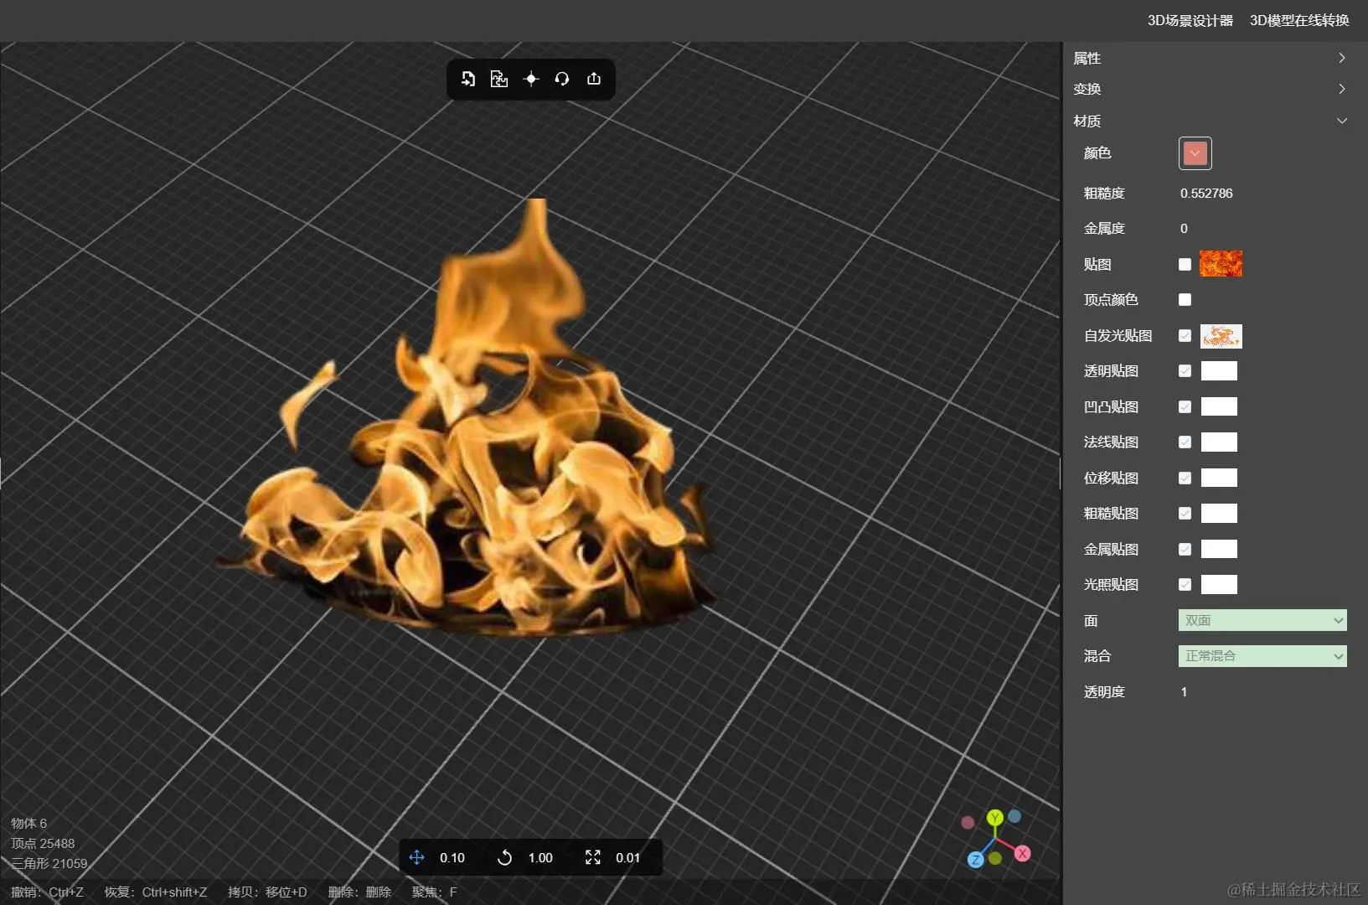Click the 法线贴图 white texture slot

tap(1219, 442)
